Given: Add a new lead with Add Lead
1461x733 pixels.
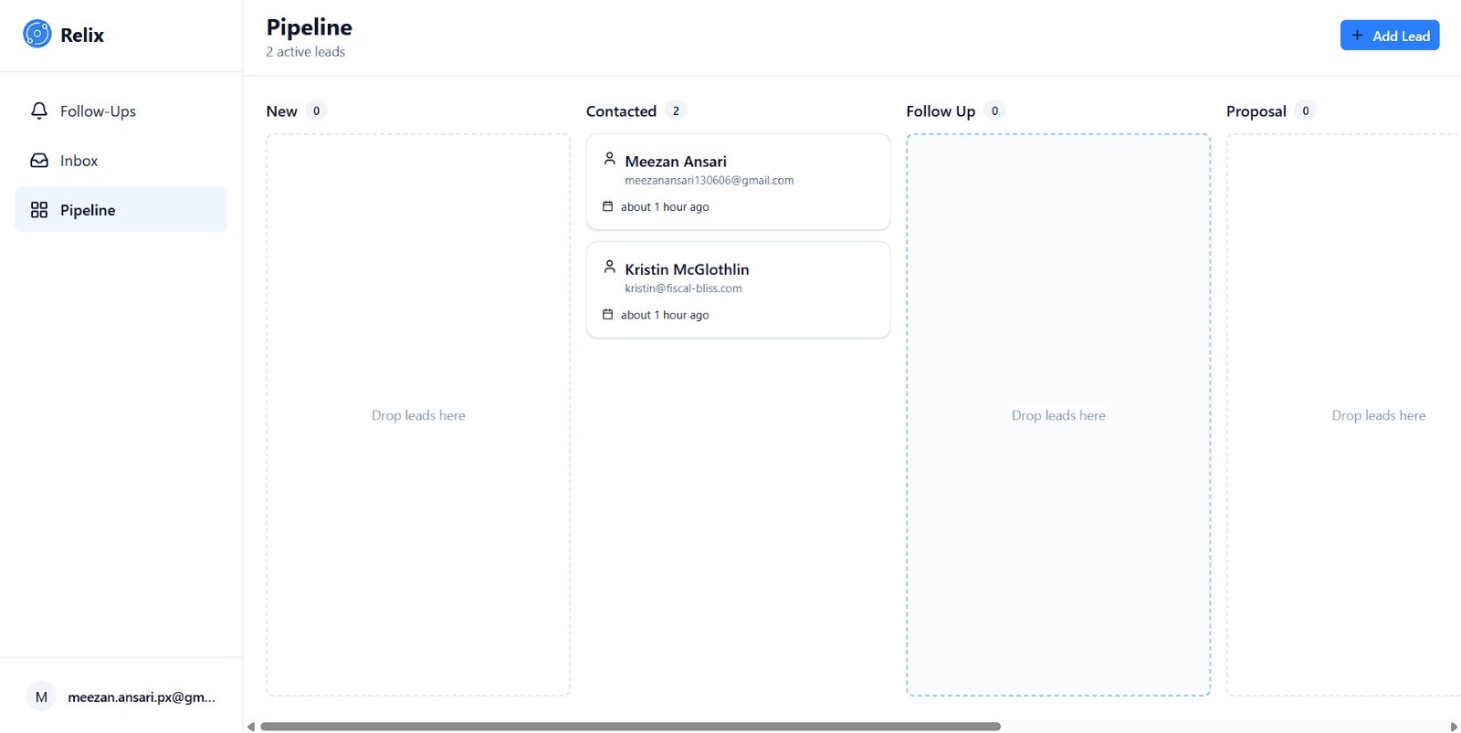Looking at the screenshot, I should pos(1390,36).
